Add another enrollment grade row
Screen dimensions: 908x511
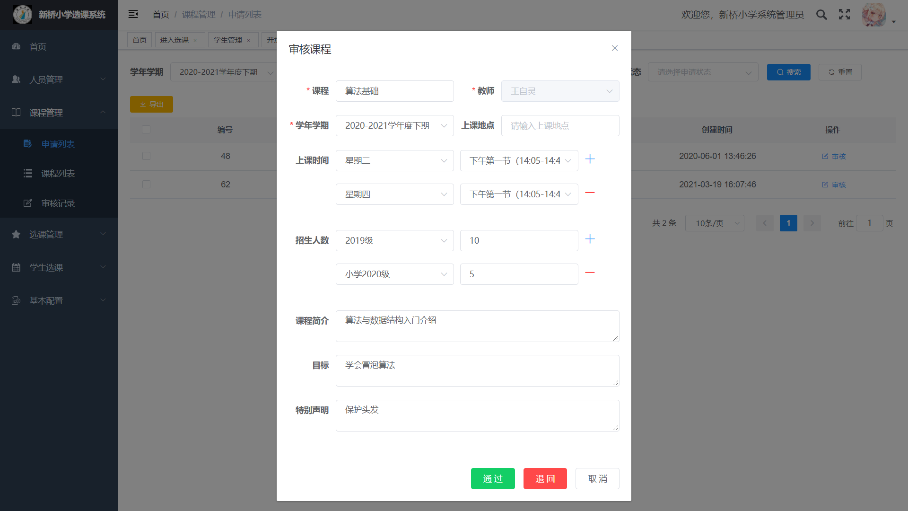pyautogui.click(x=590, y=239)
